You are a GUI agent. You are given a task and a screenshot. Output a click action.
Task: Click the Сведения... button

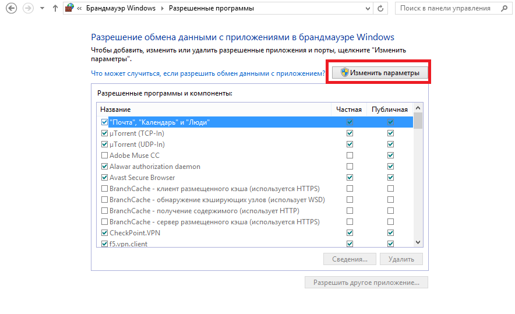tap(350, 259)
